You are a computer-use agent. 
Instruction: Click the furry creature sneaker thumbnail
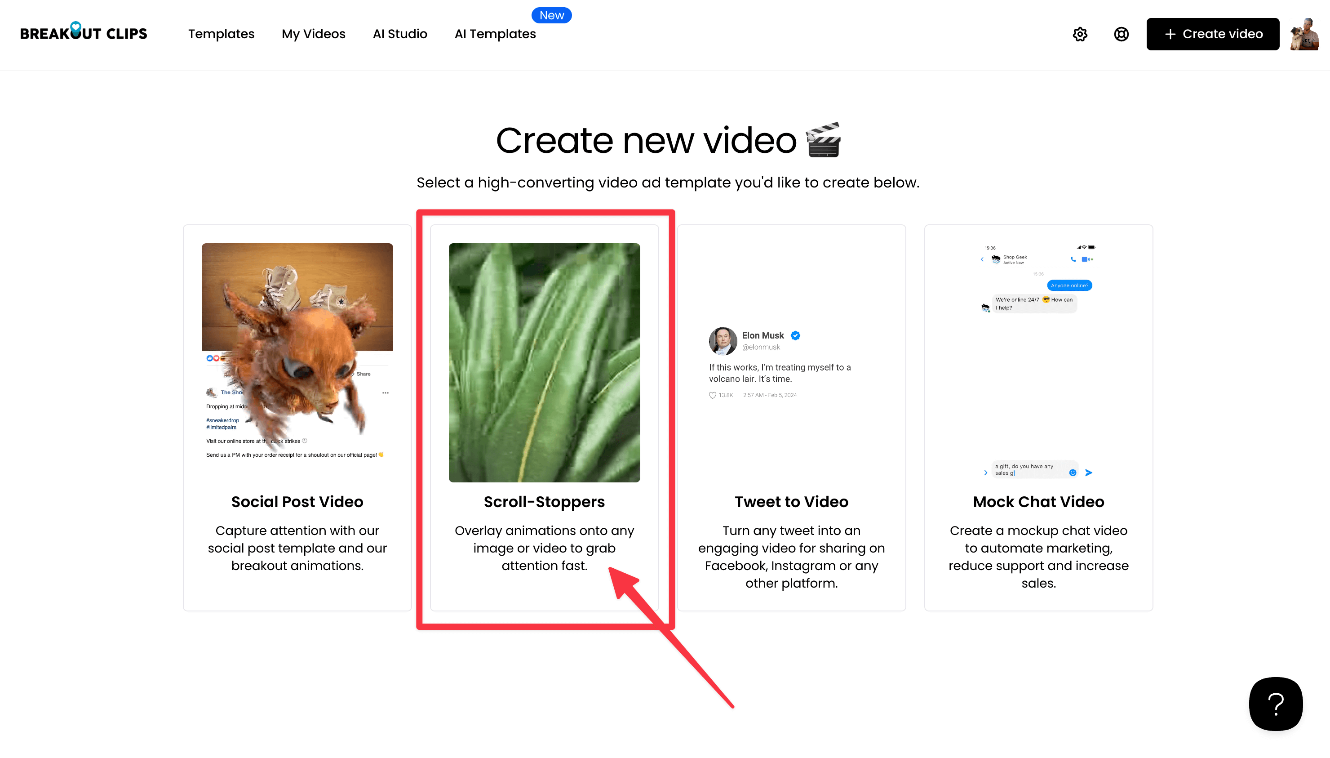point(297,354)
